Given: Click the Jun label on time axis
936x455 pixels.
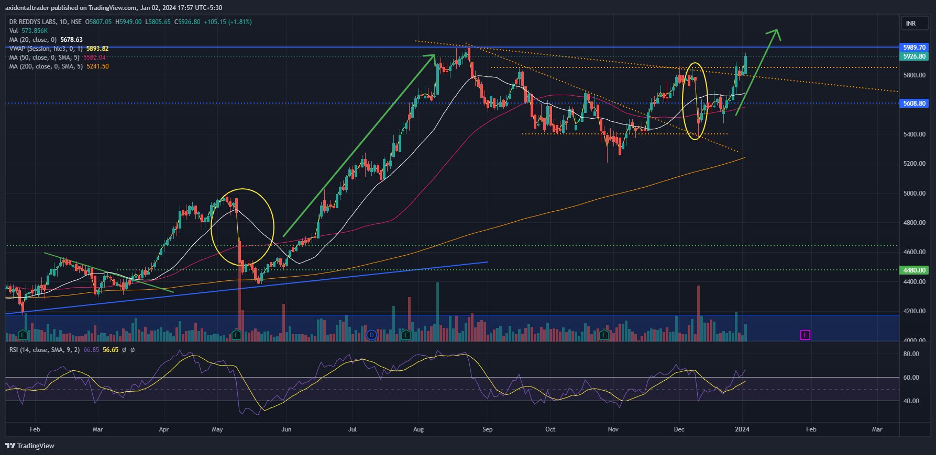Looking at the screenshot, I should tap(287, 429).
